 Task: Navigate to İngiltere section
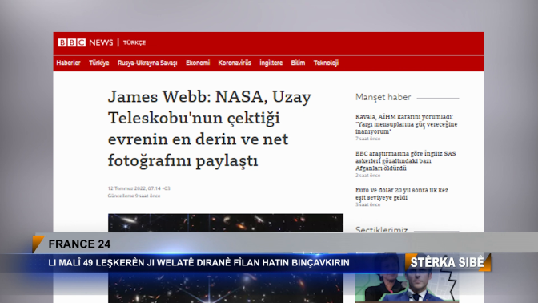[x=271, y=63]
